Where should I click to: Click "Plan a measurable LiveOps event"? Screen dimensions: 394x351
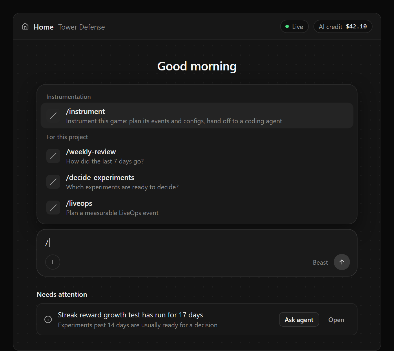tap(112, 213)
